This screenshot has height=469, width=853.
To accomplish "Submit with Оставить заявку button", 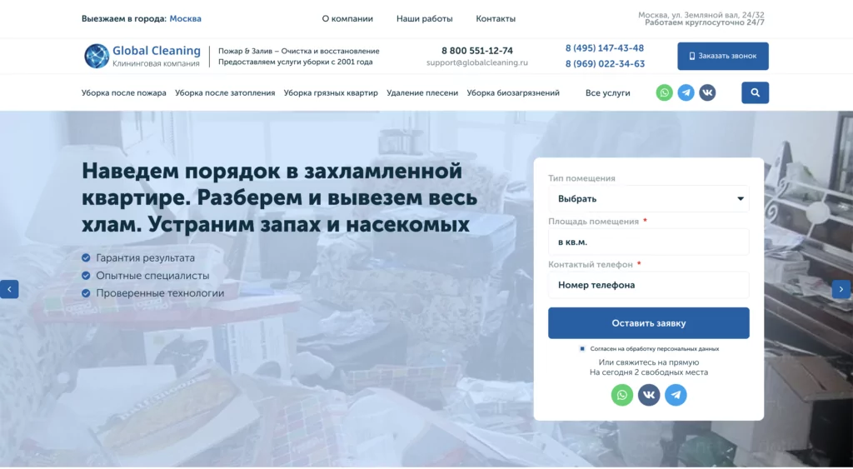I will click(648, 323).
